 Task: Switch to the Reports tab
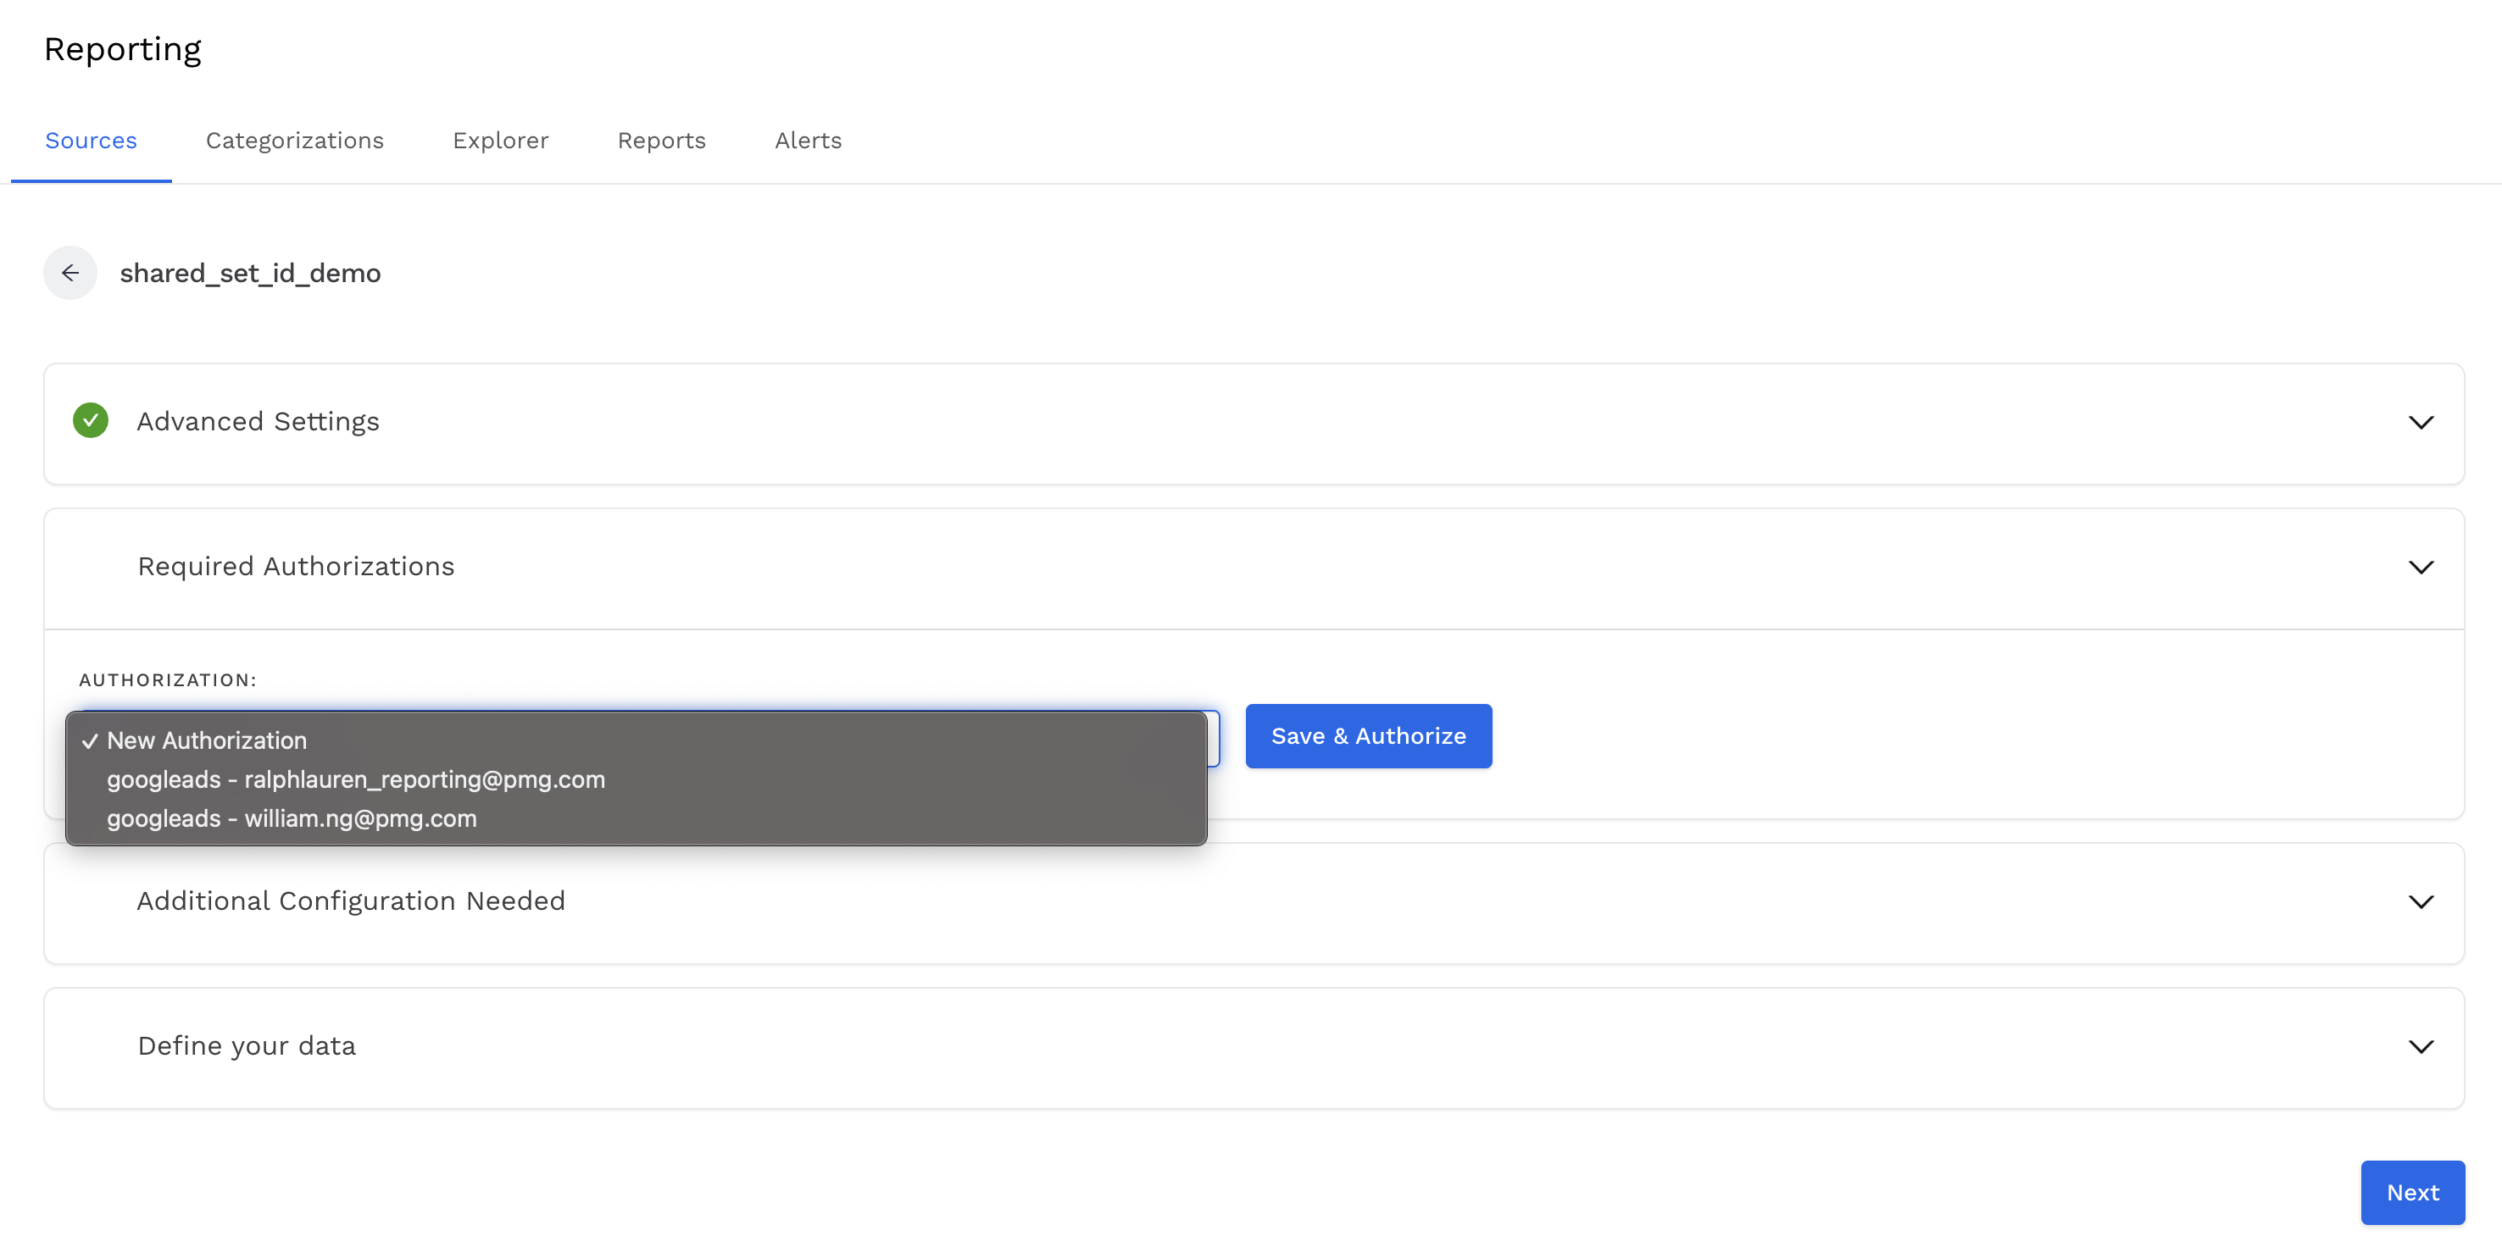click(661, 141)
